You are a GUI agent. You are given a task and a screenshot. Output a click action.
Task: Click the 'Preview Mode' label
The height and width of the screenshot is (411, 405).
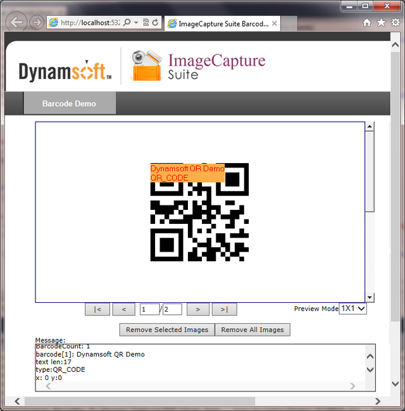click(316, 309)
